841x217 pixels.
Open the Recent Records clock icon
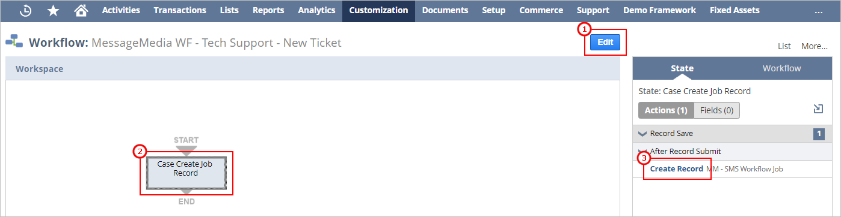click(x=25, y=11)
